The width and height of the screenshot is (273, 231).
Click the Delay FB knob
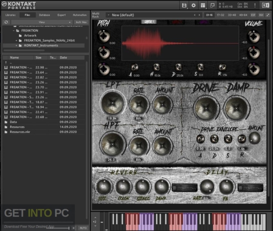pyautogui.click(x=226, y=187)
